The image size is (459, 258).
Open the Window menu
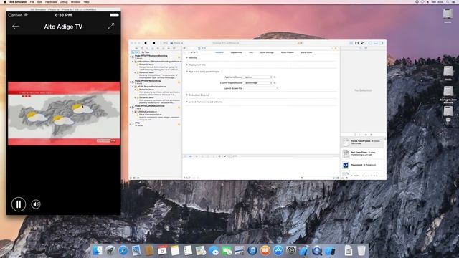75,1
